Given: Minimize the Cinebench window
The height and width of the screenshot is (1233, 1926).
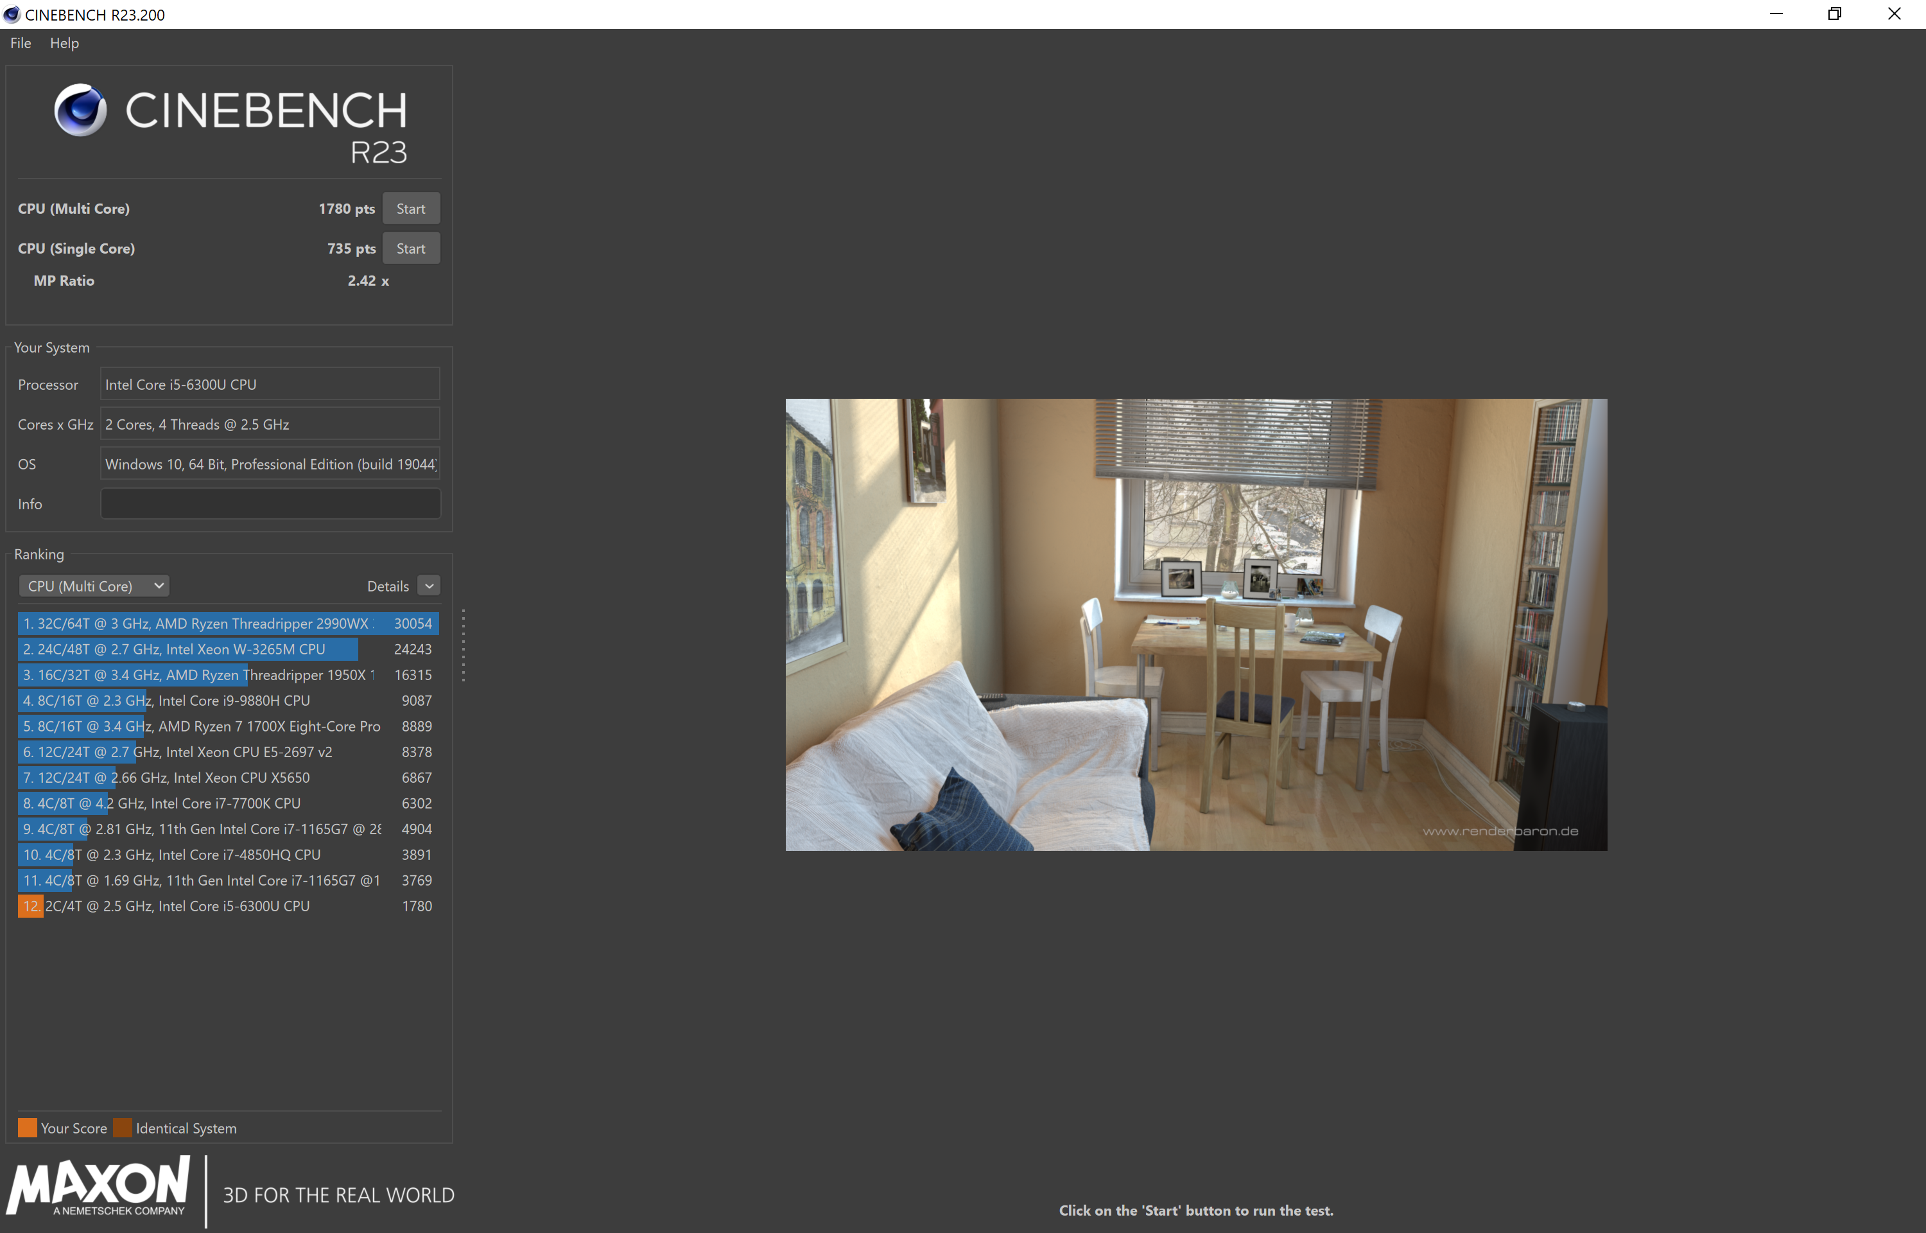Looking at the screenshot, I should [x=1776, y=14].
